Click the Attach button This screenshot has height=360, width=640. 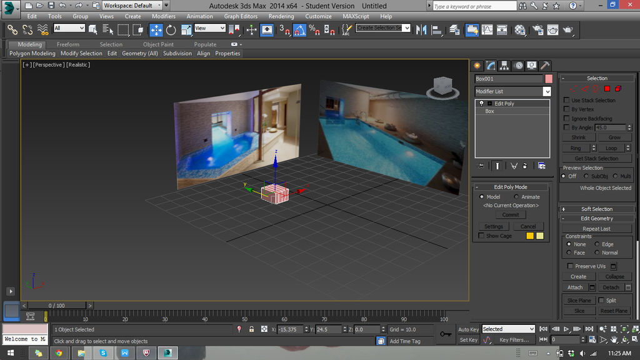click(575, 287)
